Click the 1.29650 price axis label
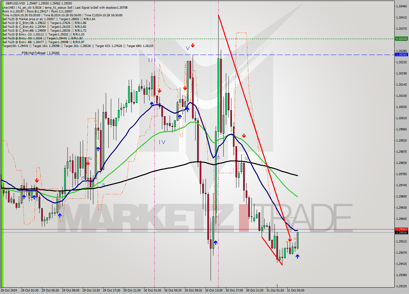Screen dimensions: 409x294 (401, 207)
